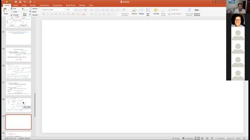
Task: Toggle Normal view button
Action: (197, 138)
